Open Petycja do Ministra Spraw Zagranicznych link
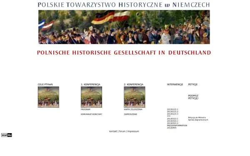The width and height of the screenshot is (250, 156). click(198, 119)
